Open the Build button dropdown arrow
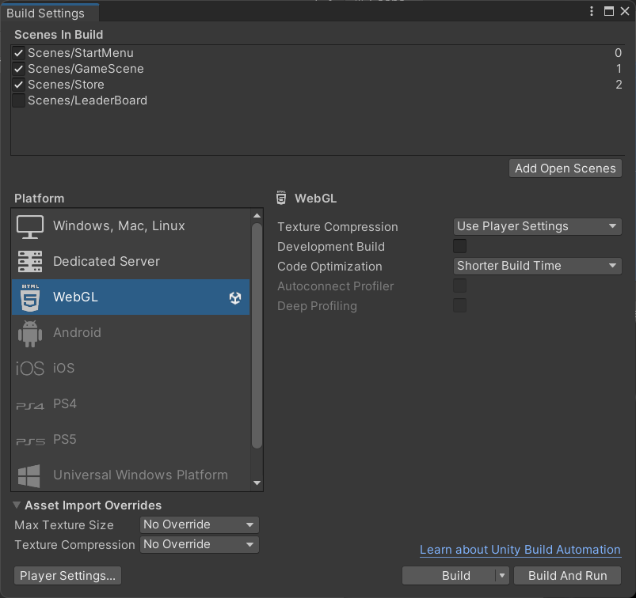 point(502,576)
